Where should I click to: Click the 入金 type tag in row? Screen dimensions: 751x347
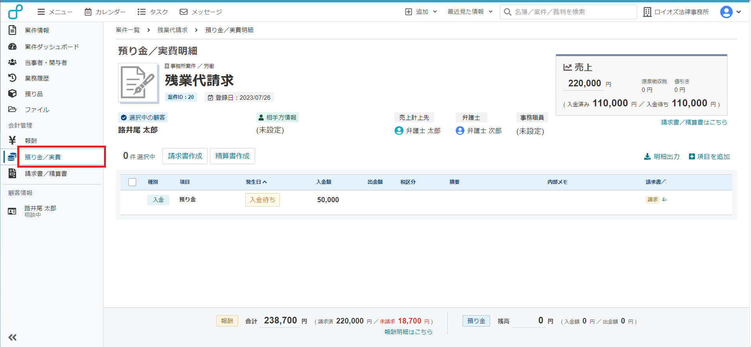click(159, 200)
